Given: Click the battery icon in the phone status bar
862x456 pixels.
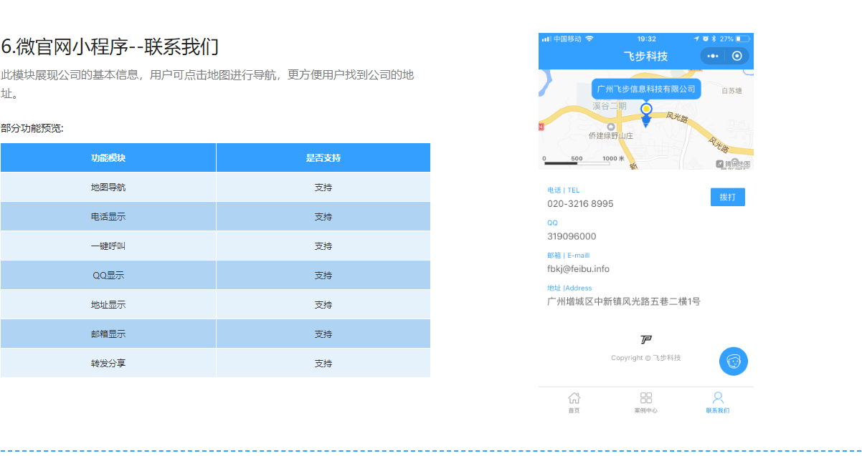Looking at the screenshot, I should (742, 39).
